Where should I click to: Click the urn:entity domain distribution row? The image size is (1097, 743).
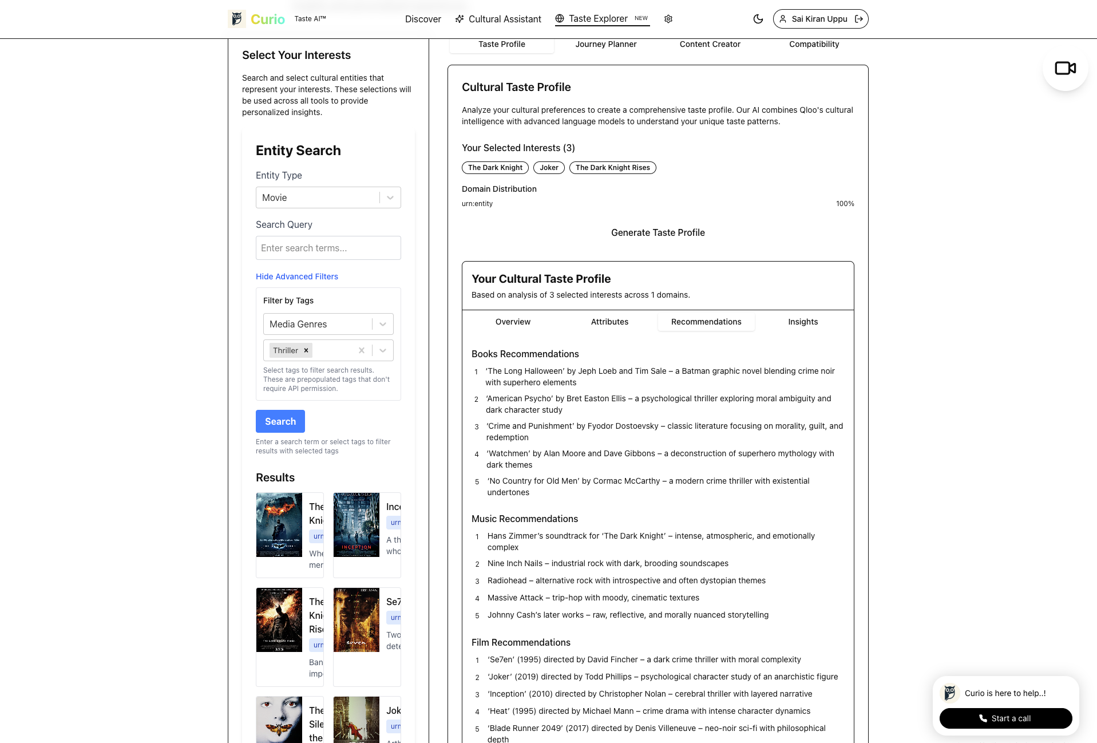(658, 204)
